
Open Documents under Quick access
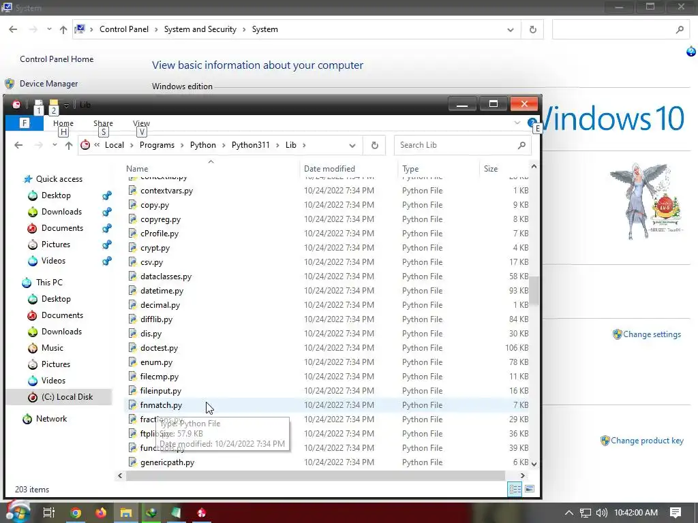pyautogui.click(x=62, y=228)
